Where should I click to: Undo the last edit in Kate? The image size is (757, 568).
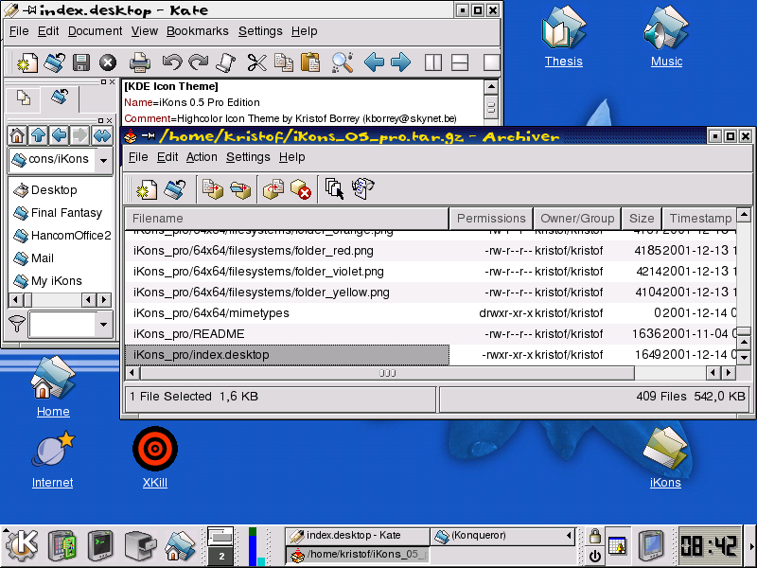[172, 62]
